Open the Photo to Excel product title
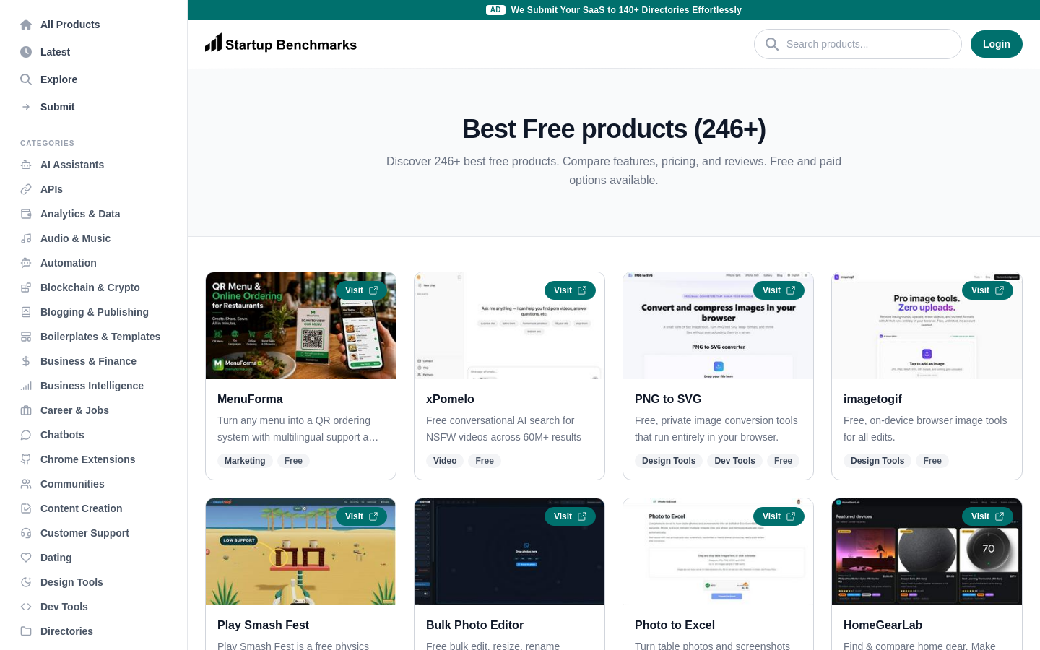This screenshot has width=1040, height=650. [675, 625]
